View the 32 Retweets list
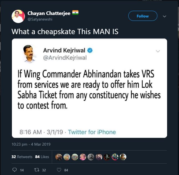The width and height of the screenshot is (179, 175). pyautogui.click(x=22, y=157)
